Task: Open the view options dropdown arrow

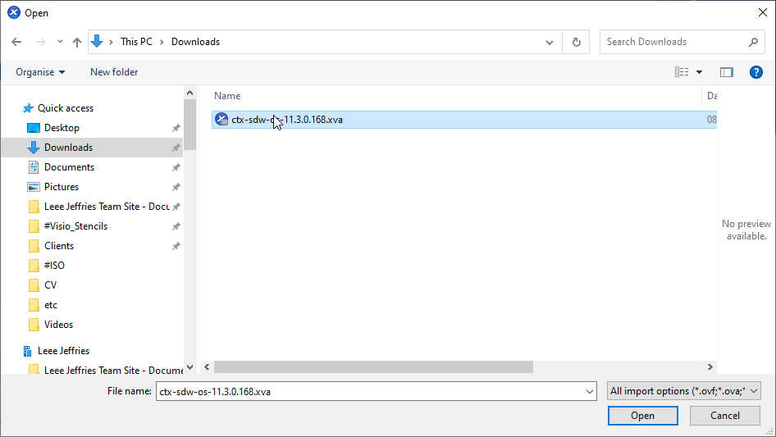Action: pos(700,72)
